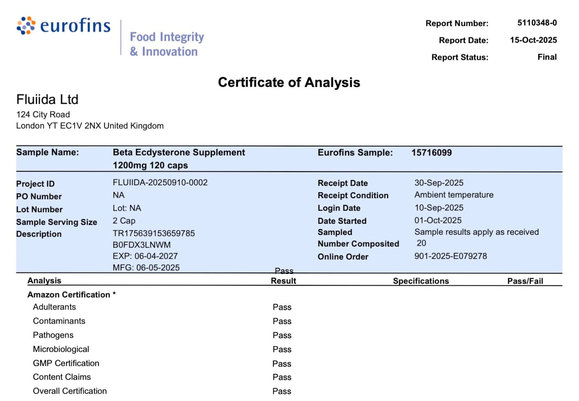Click the "Food Integrity & Innovation" tagline

click(x=167, y=44)
